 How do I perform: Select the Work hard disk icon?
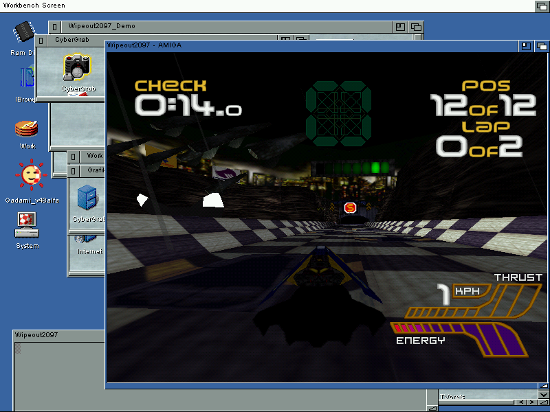27,128
